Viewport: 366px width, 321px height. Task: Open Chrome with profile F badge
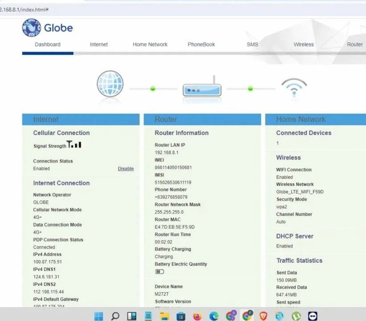tap(248, 316)
